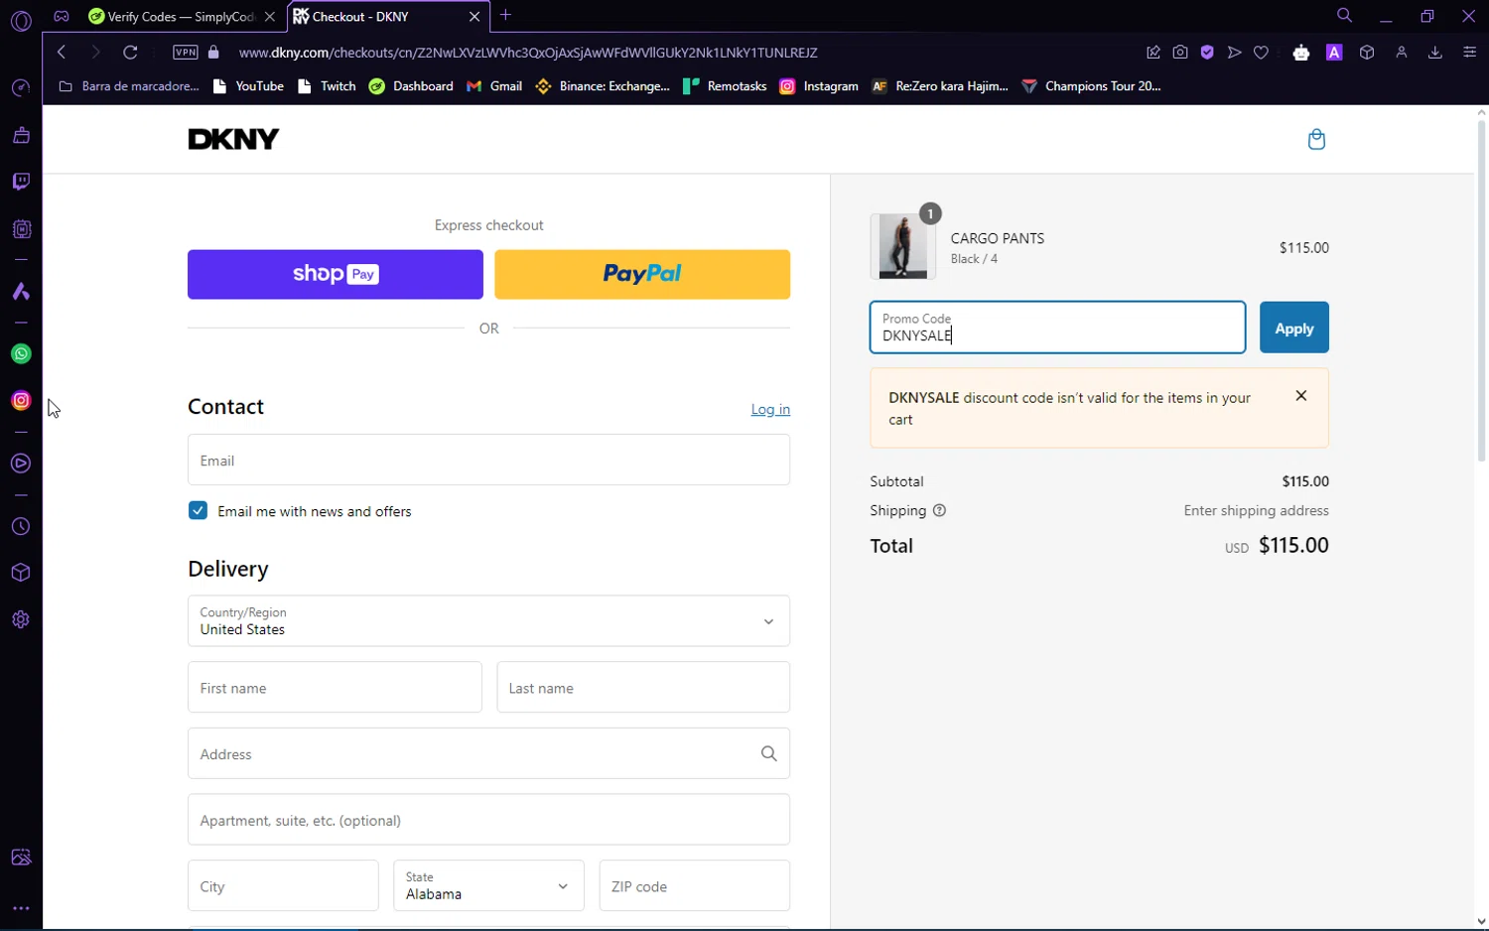The width and height of the screenshot is (1489, 931).
Task: Click the Log in link
Action: point(770,410)
